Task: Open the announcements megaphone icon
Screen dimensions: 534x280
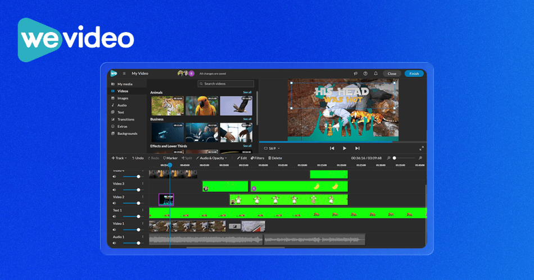Action: point(356,74)
